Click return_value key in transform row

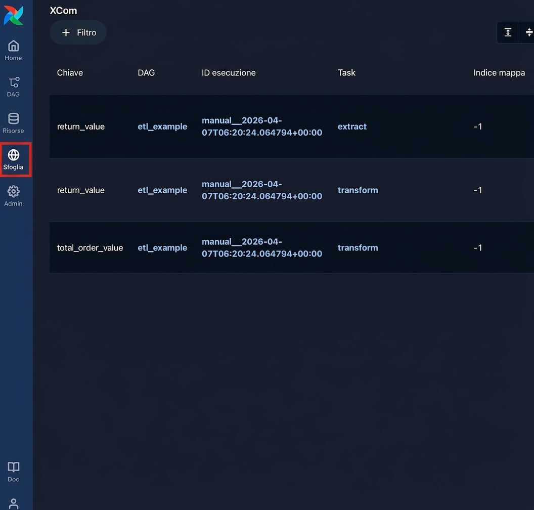point(81,190)
